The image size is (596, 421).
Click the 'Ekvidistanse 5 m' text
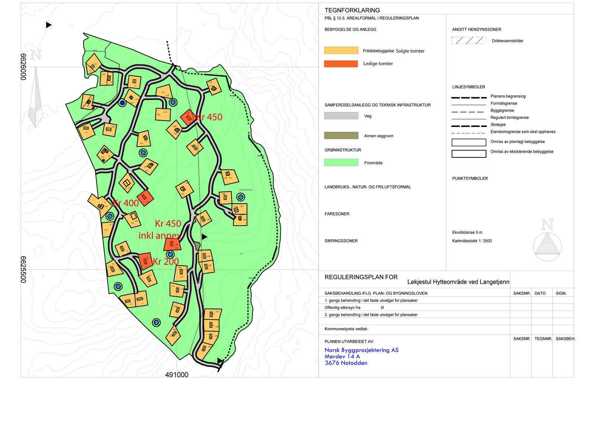point(467,232)
